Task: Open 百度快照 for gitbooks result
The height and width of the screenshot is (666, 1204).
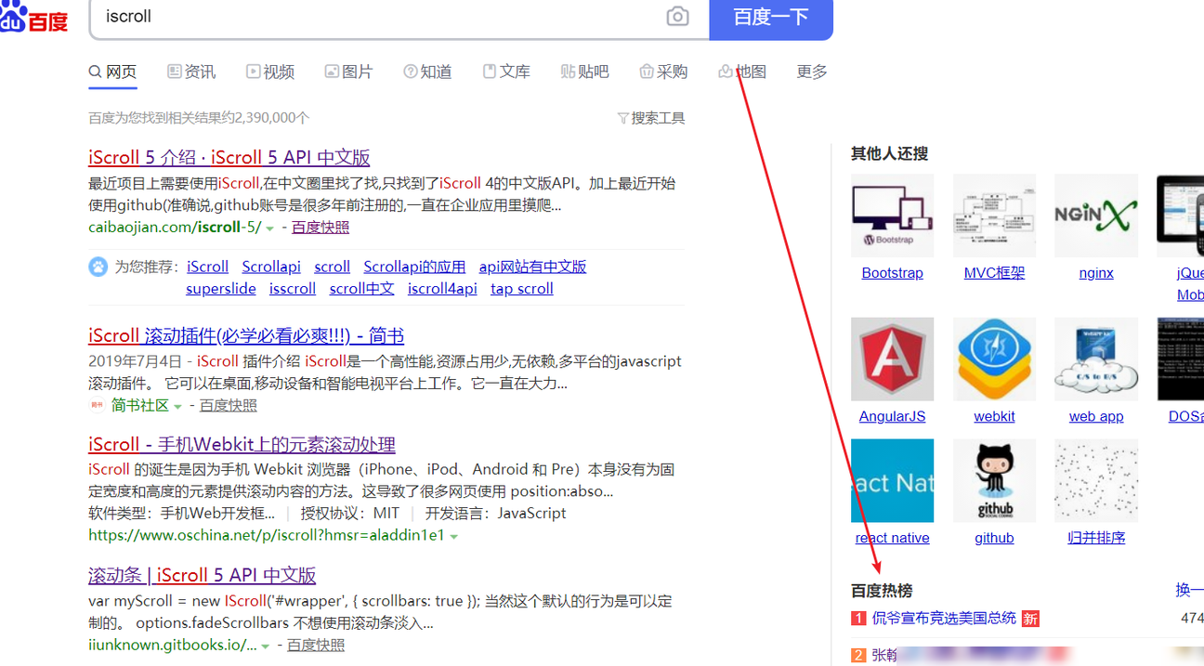Action: (316, 645)
